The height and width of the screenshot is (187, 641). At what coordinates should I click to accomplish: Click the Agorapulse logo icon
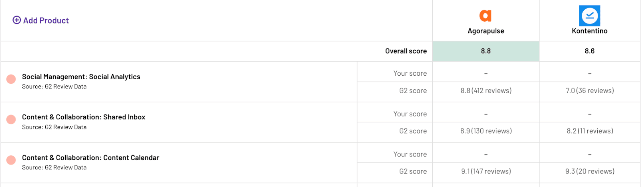coord(485,16)
